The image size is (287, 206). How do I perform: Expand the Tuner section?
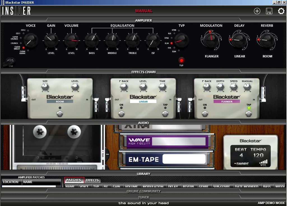pos(143,197)
